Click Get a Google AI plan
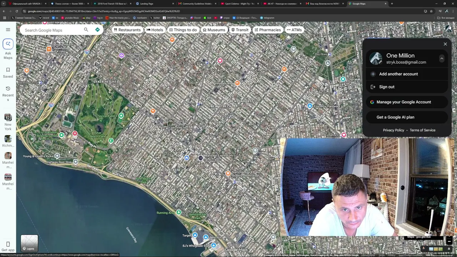457x257 pixels. (407, 117)
